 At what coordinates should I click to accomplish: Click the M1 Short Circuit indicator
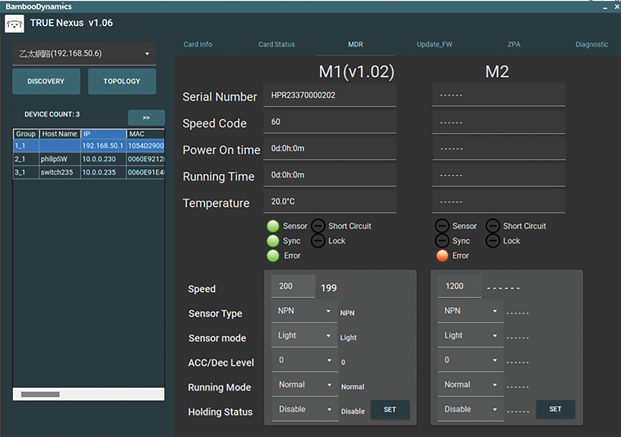pos(318,226)
